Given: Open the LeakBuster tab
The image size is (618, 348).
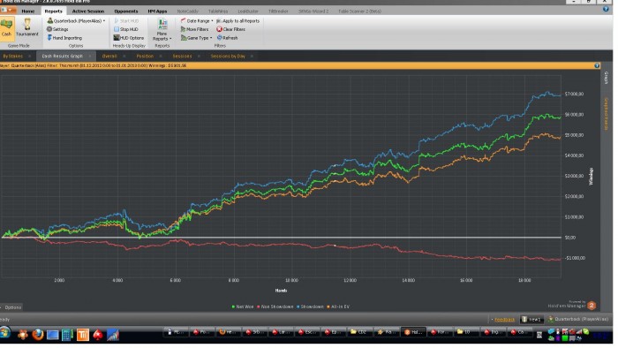Looking at the screenshot, I should (x=248, y=11).
